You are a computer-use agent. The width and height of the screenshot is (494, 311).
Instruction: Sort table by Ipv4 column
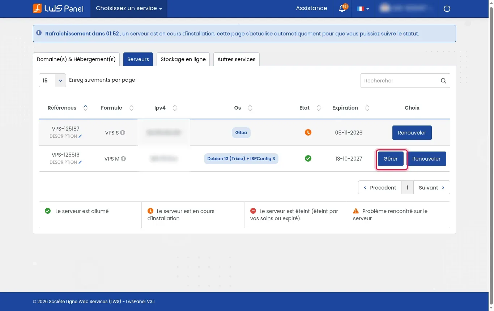(x=175, y=108)
